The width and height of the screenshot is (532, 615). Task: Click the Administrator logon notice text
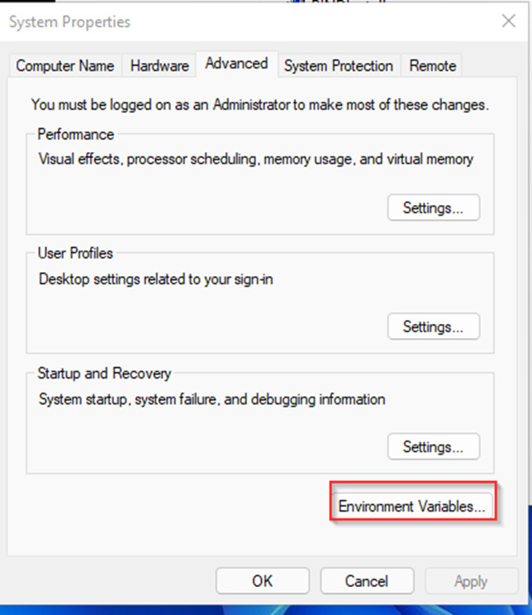click(x=260, y=105)
